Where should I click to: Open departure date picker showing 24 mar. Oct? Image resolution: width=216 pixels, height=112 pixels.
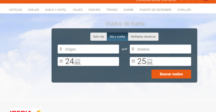tap(88, 61)
